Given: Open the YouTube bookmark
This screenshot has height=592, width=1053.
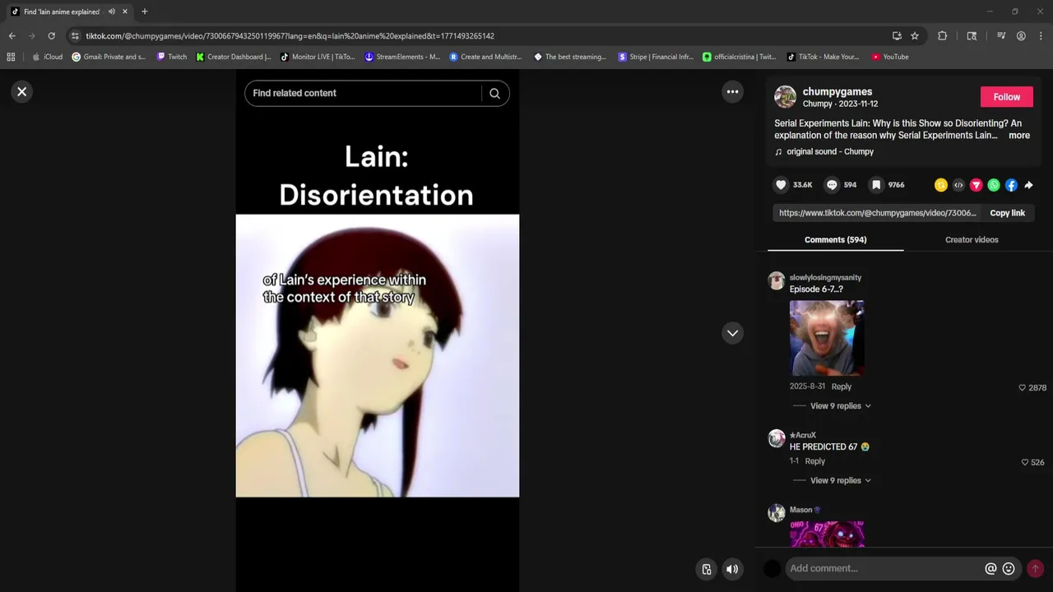Looking at the screenshot, I should (890, 57).
